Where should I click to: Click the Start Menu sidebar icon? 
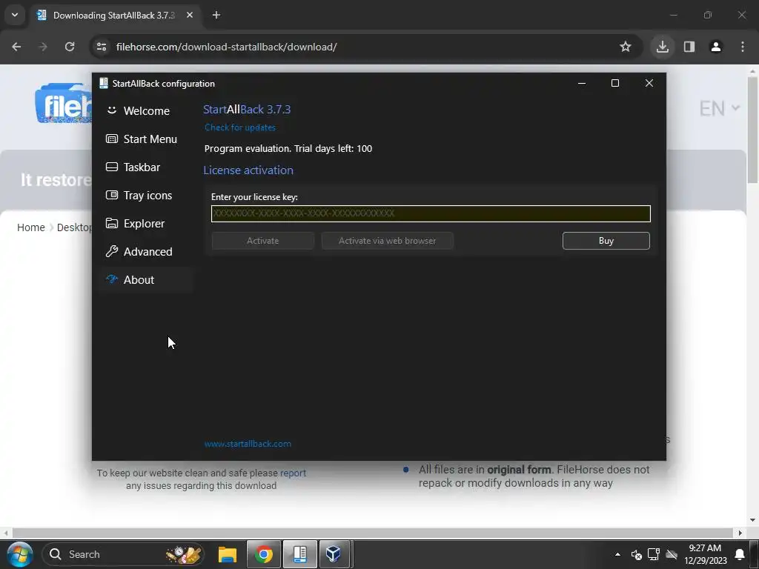tap(112, 139)
